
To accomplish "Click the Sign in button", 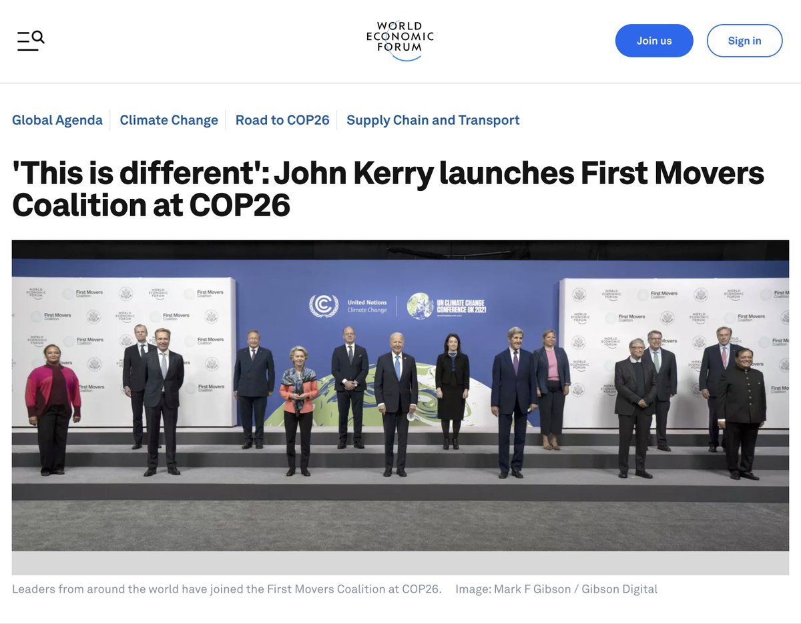I will click(744, 41).
